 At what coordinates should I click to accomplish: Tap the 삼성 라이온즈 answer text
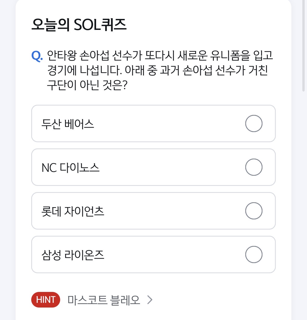pos(73,255)
